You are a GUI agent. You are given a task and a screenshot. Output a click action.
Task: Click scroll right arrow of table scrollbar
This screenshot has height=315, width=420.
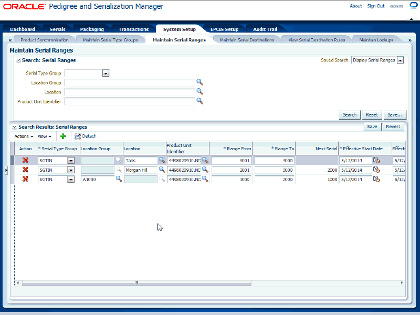click(402, 283)
